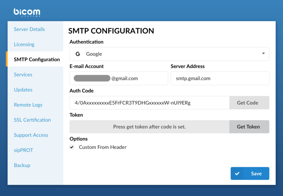This screenshot has width=283, height=196.
Task: Toggle the Custom From Header checkbox
Action: pos(72,147)
